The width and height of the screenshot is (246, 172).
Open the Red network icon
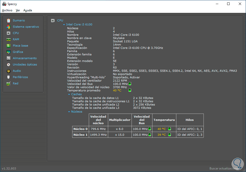(9, 83)
